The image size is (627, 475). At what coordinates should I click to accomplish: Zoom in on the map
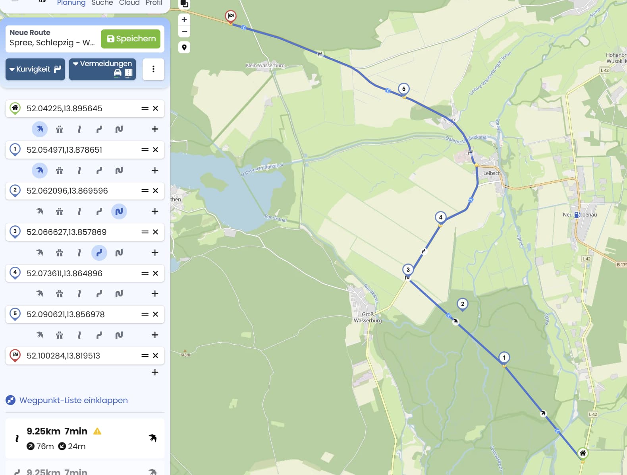[x=184, y=19]
